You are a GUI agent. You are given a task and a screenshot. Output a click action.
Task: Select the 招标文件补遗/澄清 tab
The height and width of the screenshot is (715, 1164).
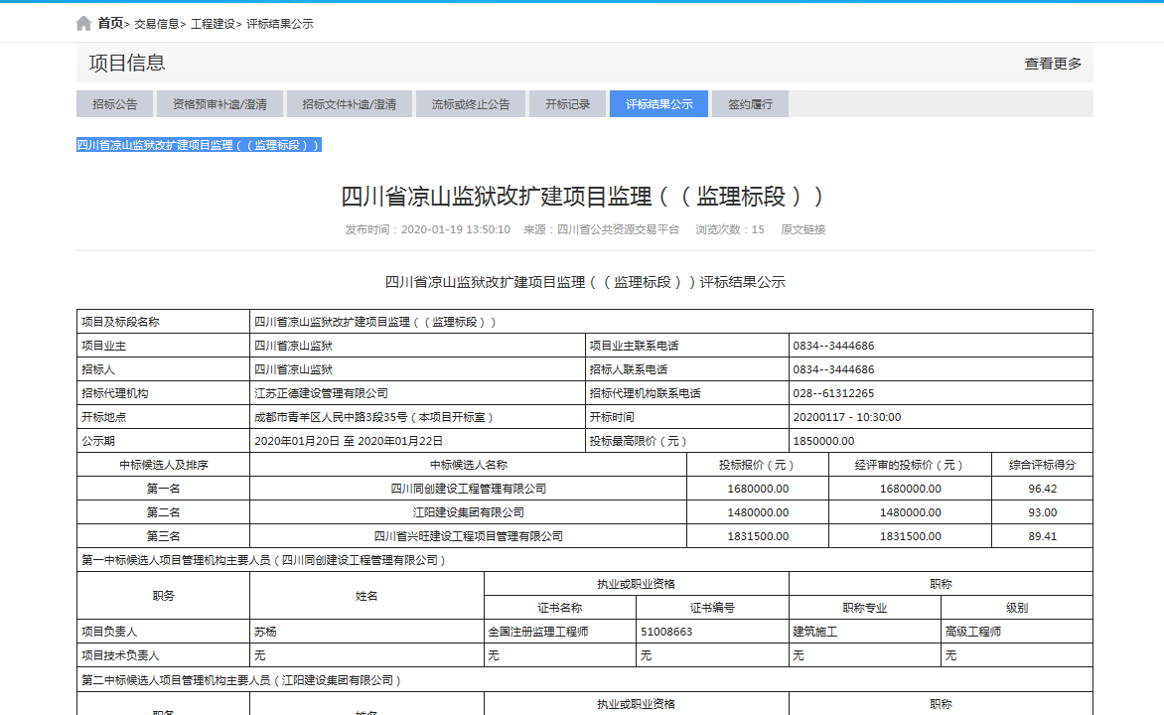coord(350,103)
